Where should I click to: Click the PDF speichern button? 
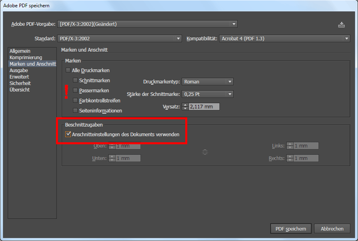click(x=290, y=229)
